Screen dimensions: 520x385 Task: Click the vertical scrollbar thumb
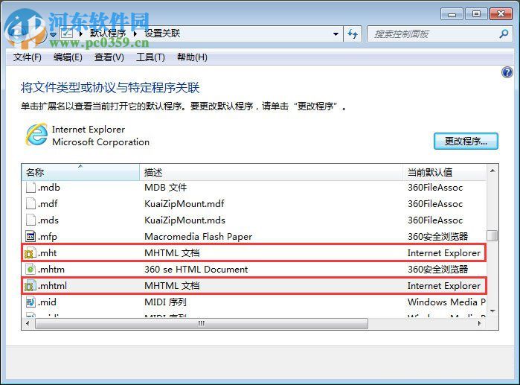(492, 235)
